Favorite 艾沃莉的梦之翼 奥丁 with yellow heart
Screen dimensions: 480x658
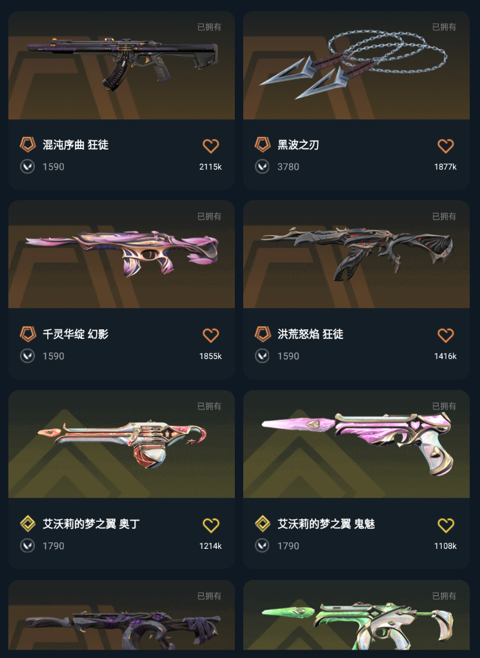210,526
